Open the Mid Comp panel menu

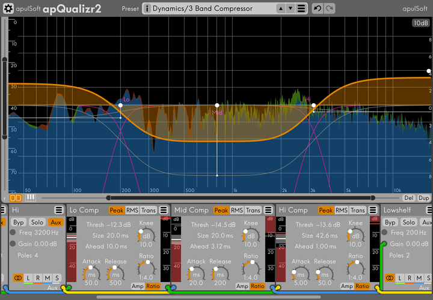[268, 210]
